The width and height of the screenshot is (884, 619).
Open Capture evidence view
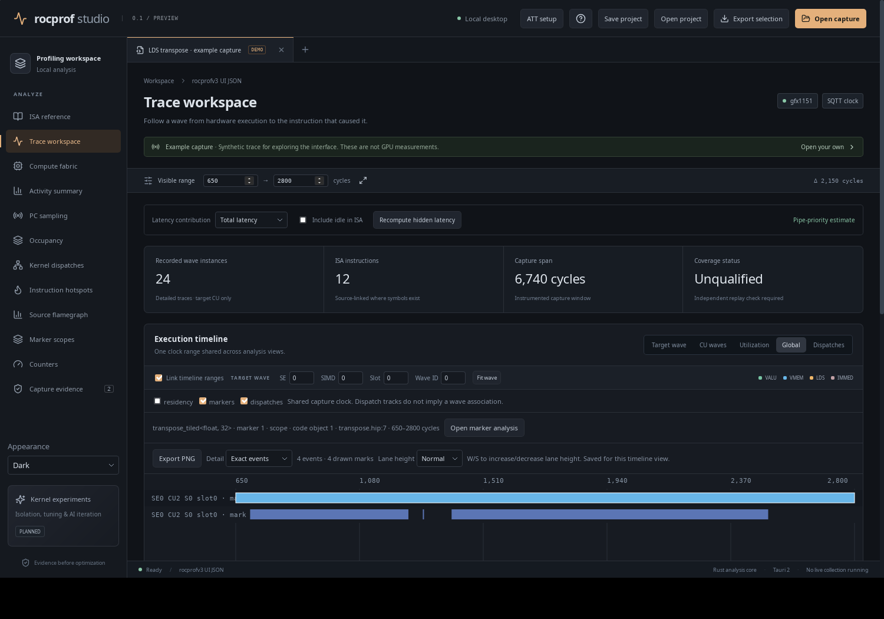click(x=63, y=389)
